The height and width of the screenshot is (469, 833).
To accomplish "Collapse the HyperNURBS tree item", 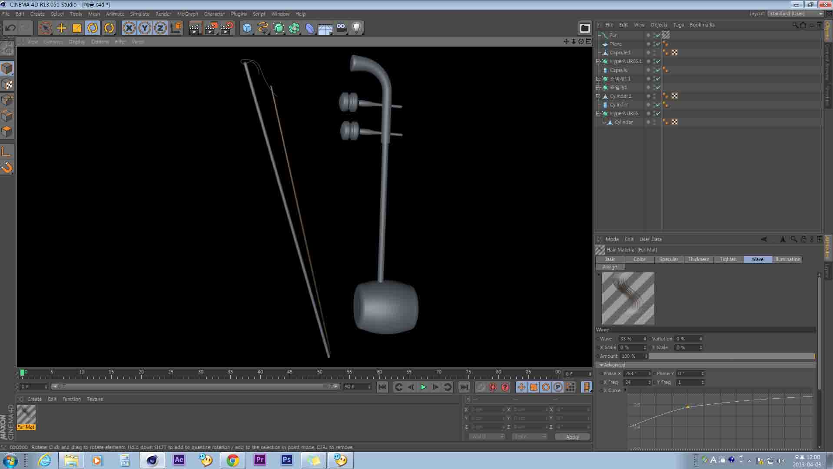I will pyautogui.click(x=598, y=113).
